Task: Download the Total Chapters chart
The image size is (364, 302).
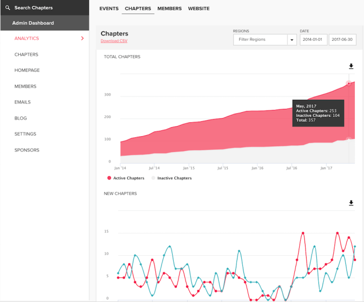Action: click(351, 67)
